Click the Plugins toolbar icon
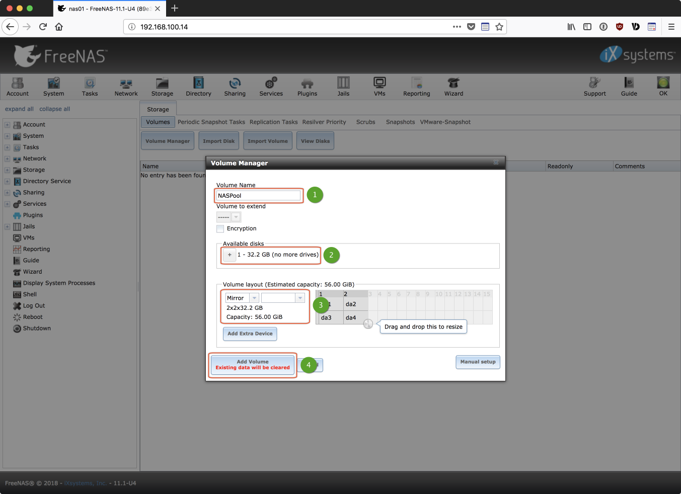 (x=307, y=86)
